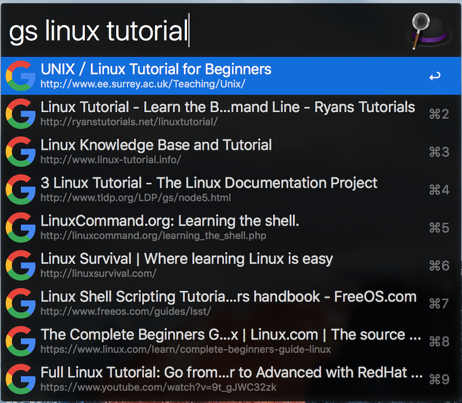Open the Full Linux Tutorial YouTube result
Viewport: 462px width, 403px height.
(x=231, y=372)
